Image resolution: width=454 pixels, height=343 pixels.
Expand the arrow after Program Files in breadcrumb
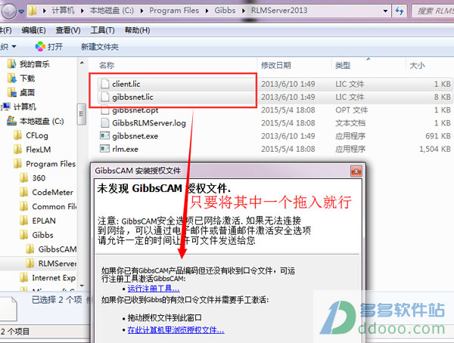coord(207,11)
